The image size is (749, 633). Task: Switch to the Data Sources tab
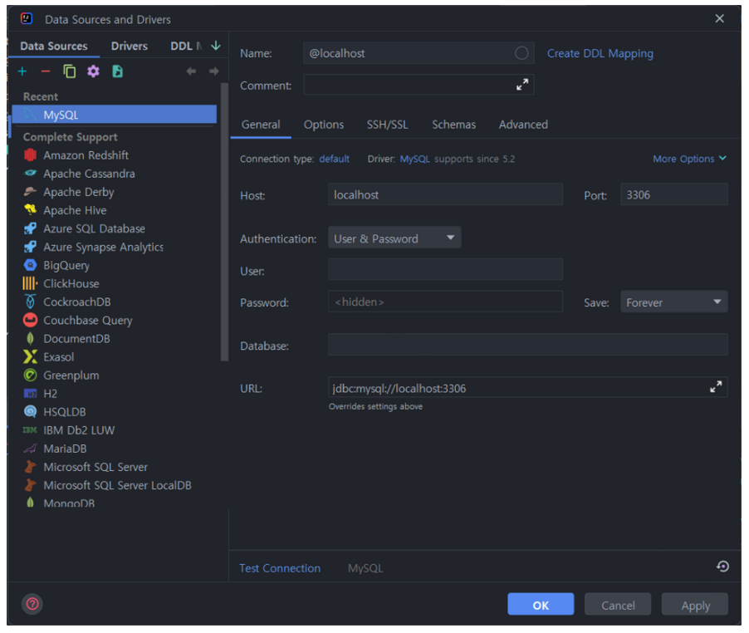[x=54, y=46]
